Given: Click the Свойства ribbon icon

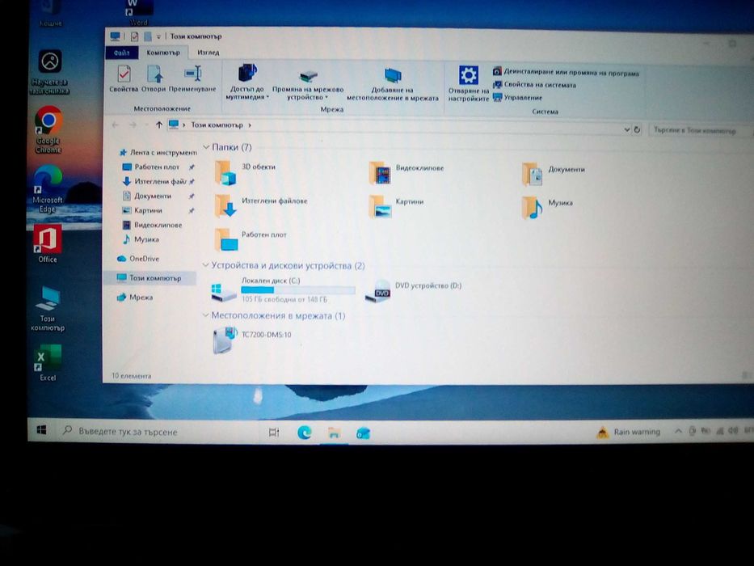Looking at the screenshot, I should click(124, 78).
